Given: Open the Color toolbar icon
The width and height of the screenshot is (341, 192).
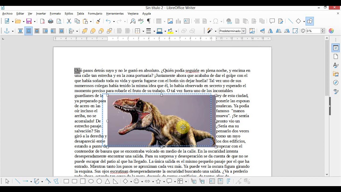Looking at the screenshot, I should click(x=331, y=31).
